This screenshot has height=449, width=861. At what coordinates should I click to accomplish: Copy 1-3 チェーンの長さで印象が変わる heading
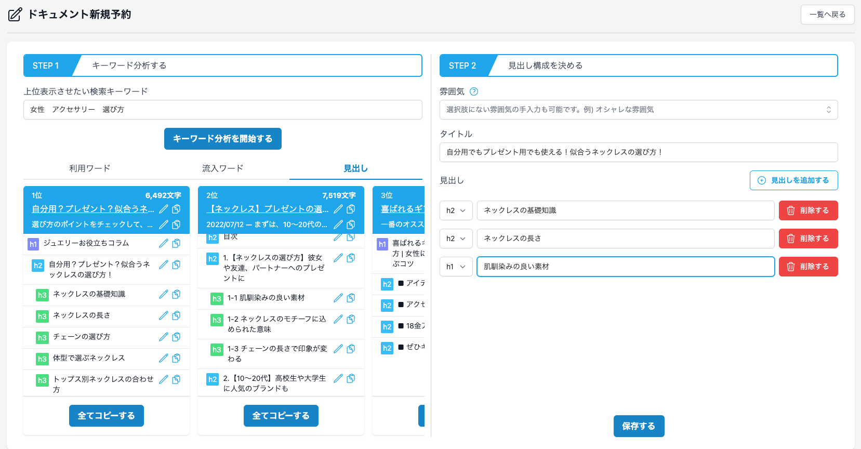coord(351,349)
